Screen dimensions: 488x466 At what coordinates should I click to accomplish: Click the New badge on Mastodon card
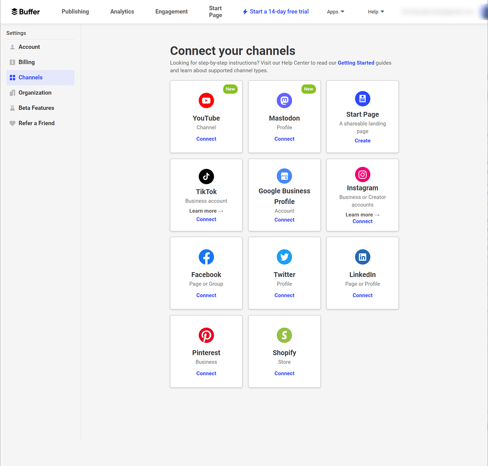point(308,89)
